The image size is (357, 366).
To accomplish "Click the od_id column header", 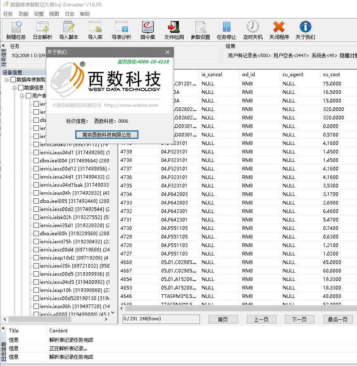I will pos(260,74).
